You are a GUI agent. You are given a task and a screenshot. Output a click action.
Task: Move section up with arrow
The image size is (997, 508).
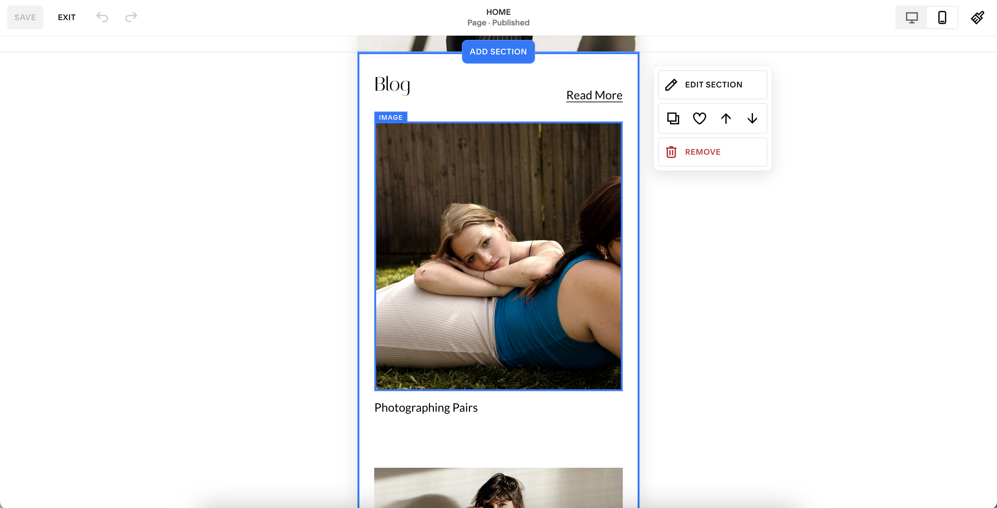726,118
